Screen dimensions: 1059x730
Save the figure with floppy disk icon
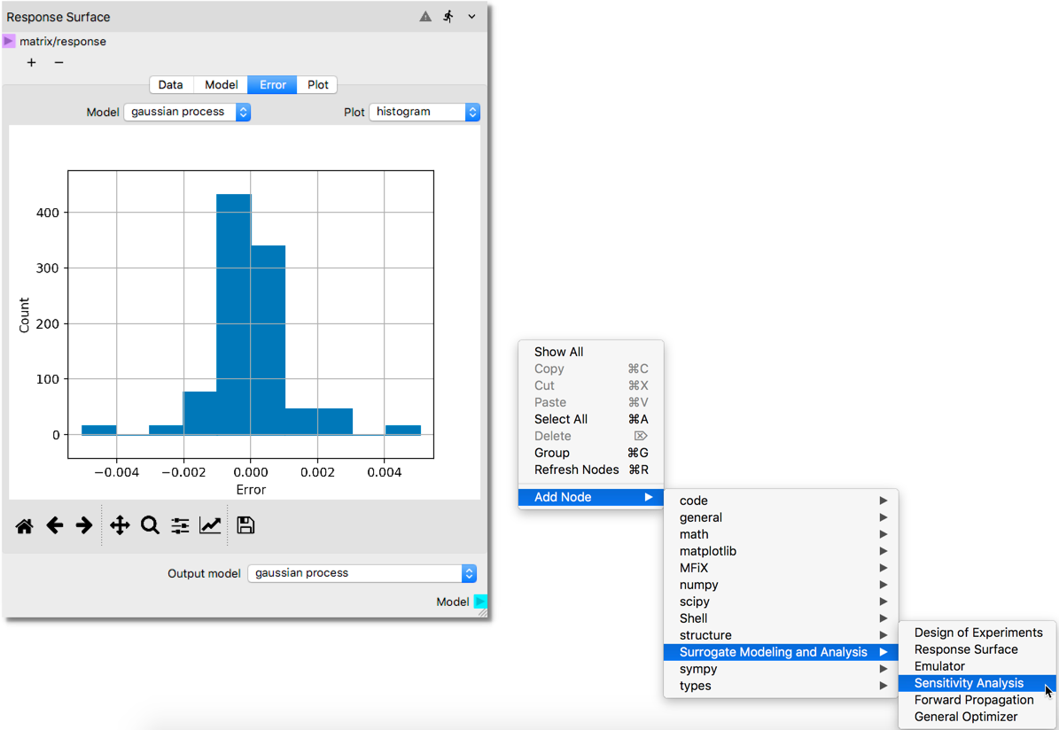(x=245, y=526)
